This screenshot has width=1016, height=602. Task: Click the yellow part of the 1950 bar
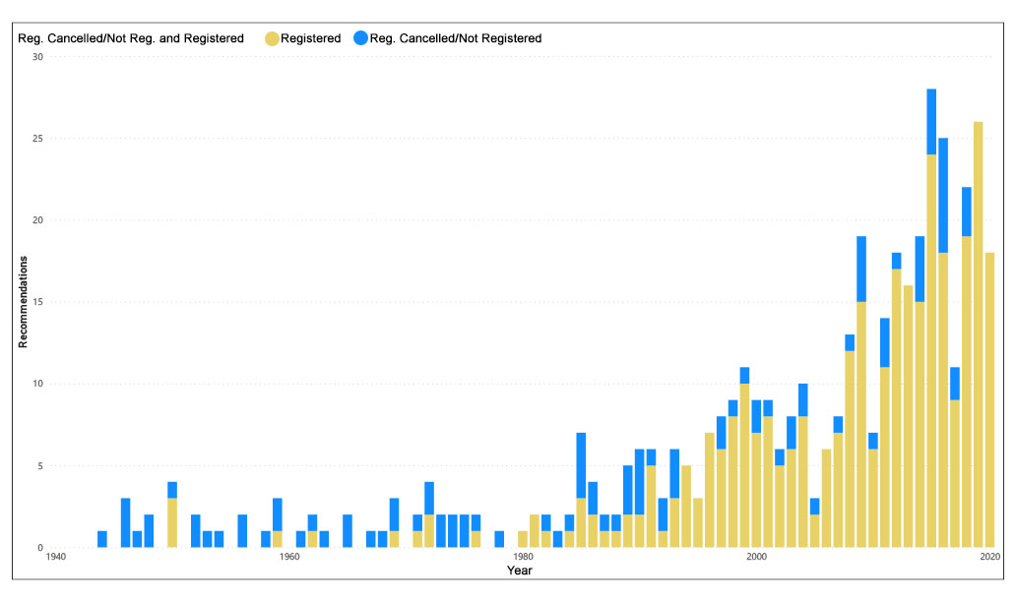click(x=172, y=523)
